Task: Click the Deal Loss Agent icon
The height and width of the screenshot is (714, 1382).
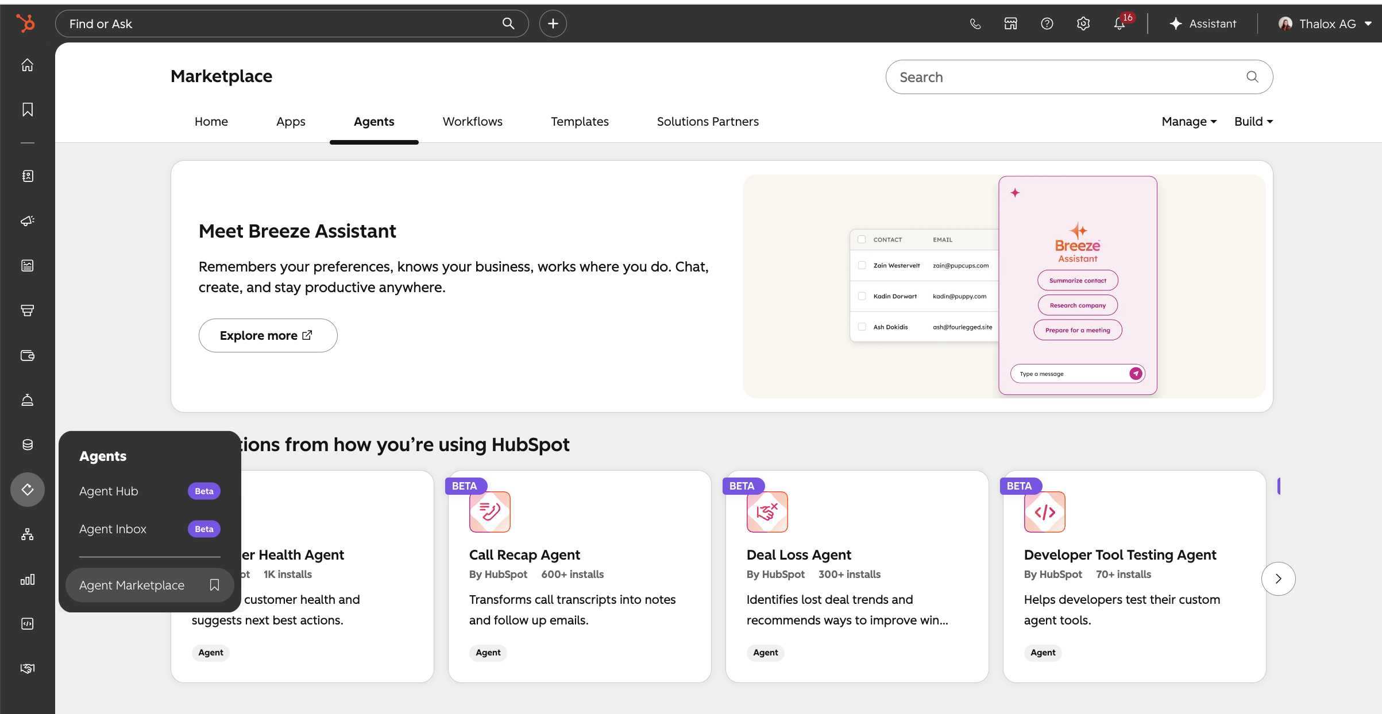Action: click(x=767, y=512)
